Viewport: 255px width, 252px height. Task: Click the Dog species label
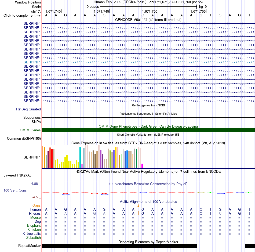pos(38,222)
